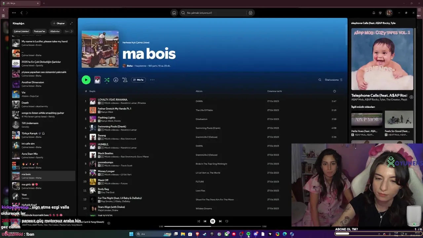Open the Mix'le button
This screenshot has height=238, width=423.
[x=138, y=80]
